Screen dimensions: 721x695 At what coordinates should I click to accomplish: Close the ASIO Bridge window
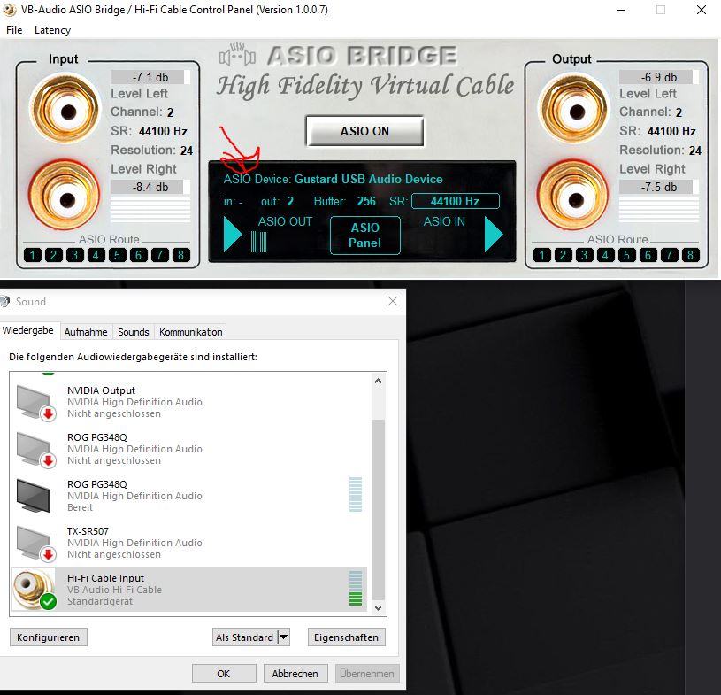coord(702,10)
